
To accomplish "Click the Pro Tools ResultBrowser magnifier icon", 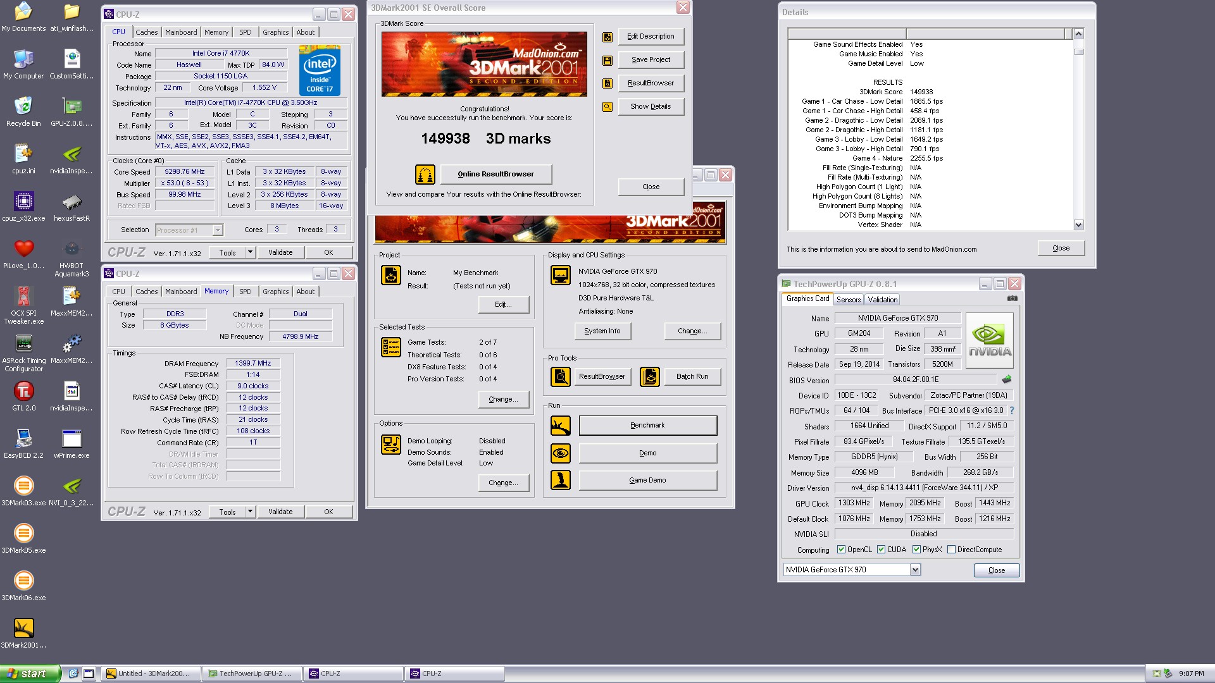I will [561, 377].
